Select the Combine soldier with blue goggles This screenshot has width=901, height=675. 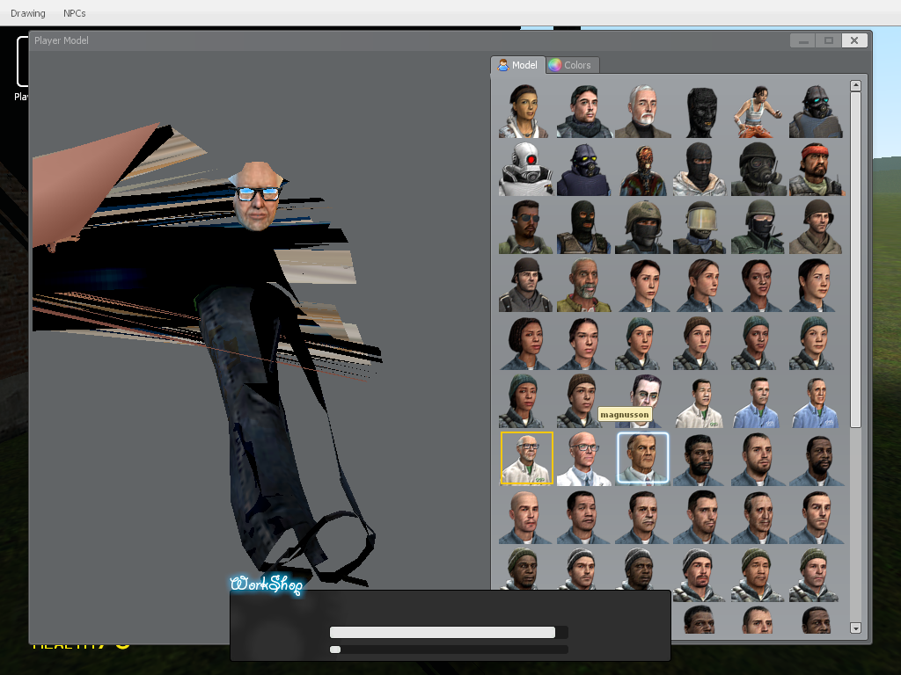pos(817,112)
